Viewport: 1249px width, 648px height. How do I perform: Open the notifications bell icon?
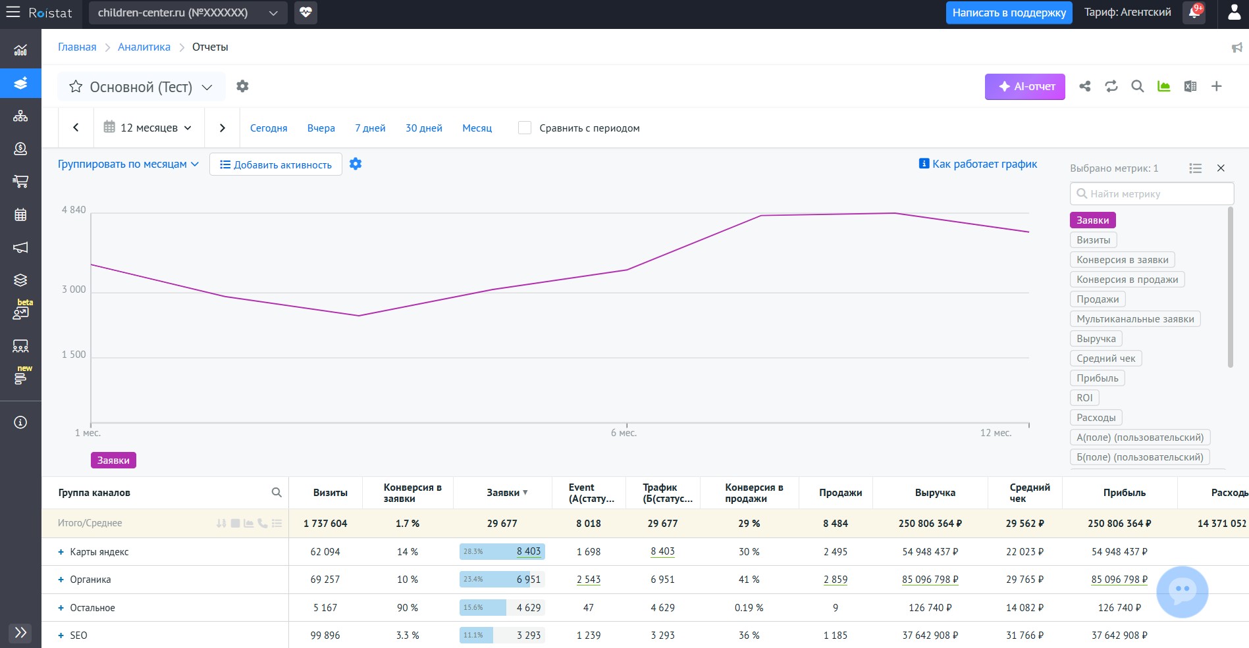click(x=1194, y=12)
